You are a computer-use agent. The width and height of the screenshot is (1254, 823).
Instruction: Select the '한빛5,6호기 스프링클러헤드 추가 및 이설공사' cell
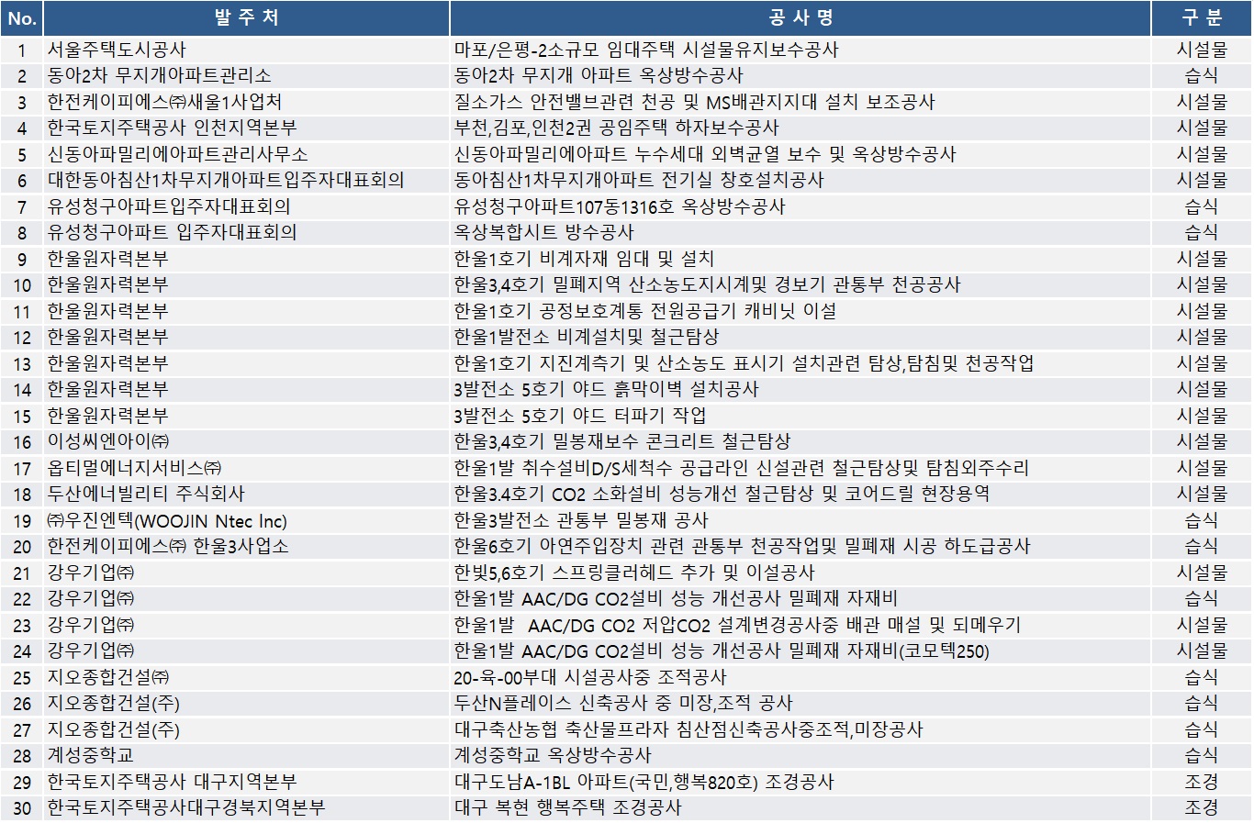pos(634,573)
